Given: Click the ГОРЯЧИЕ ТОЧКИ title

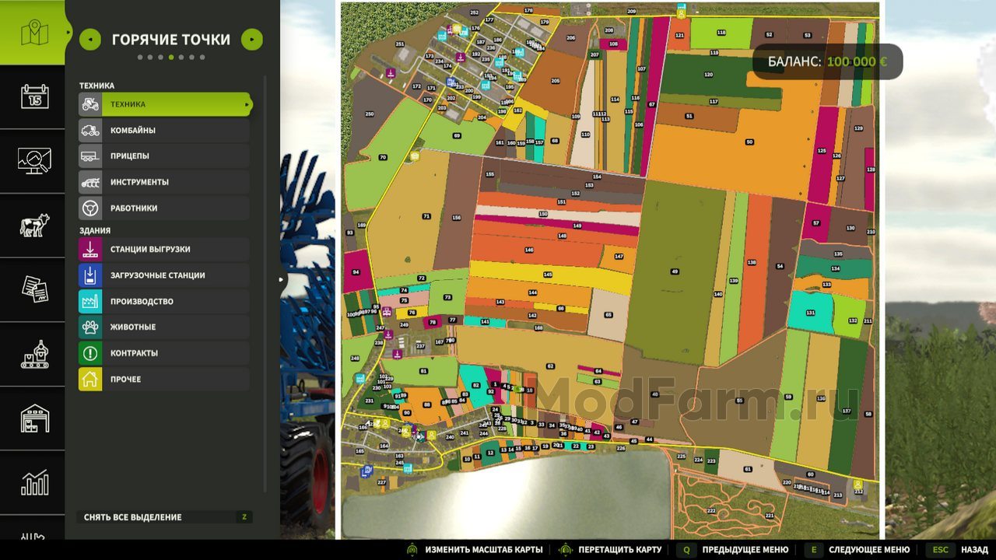Looking at the screenshot, I should pyautogui.click(x=171, y=40).
